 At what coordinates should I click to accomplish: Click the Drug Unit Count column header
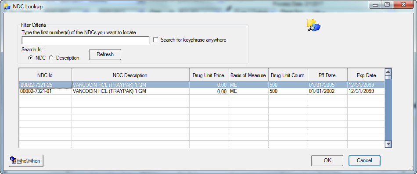pyautogui.click(x=288, y=75)
